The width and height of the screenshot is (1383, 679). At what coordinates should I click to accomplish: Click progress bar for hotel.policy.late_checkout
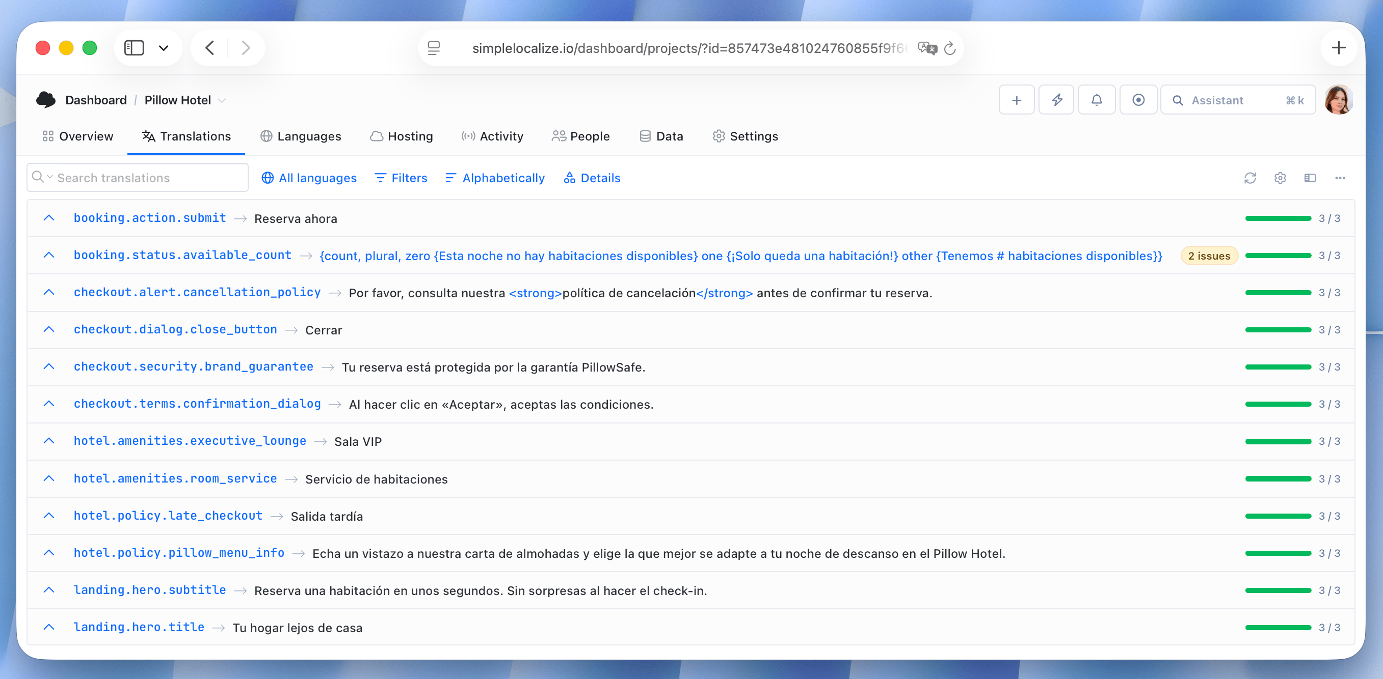tap(1278, 516)
